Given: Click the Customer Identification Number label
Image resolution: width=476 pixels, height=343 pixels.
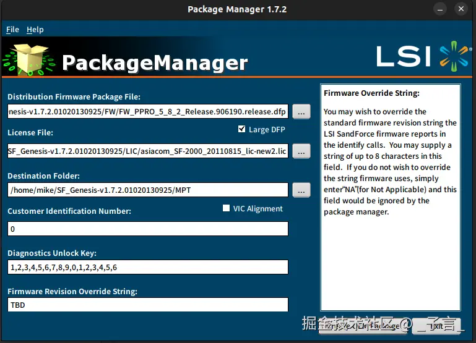Looking at the screenshot, I should click(x=69, y=211).
